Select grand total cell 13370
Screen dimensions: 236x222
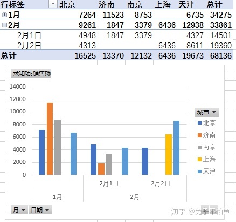pos(113,56)
